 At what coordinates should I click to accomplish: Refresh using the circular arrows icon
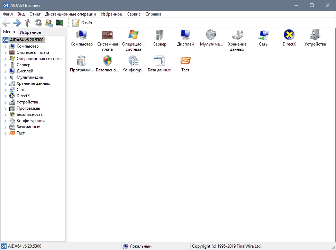[x=38, y=23]
